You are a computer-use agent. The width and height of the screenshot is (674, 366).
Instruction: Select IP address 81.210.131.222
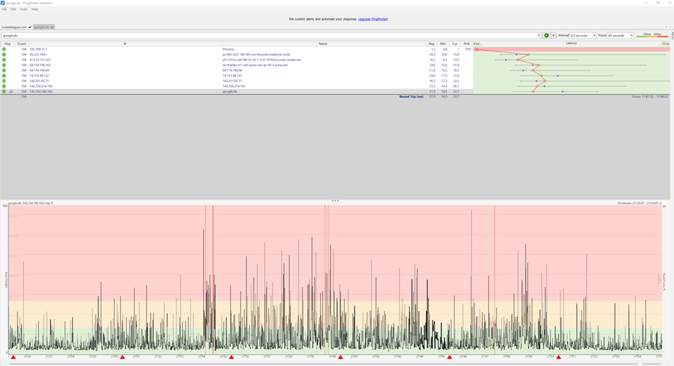tap(40, 59)
